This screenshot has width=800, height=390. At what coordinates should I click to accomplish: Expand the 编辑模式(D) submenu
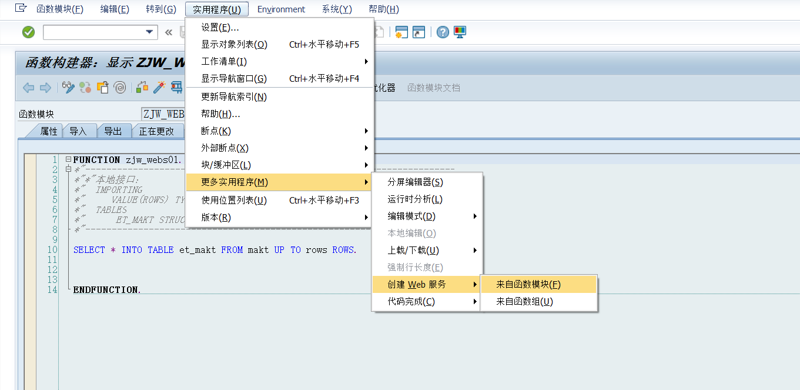[475, 216]
